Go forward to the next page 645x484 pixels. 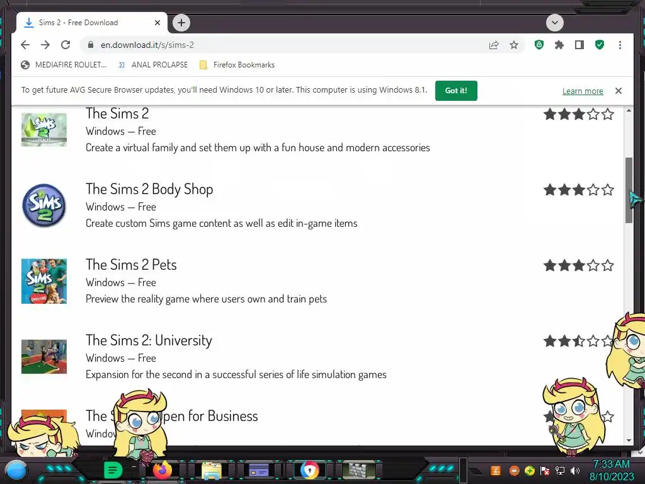[x=45, y=45]
